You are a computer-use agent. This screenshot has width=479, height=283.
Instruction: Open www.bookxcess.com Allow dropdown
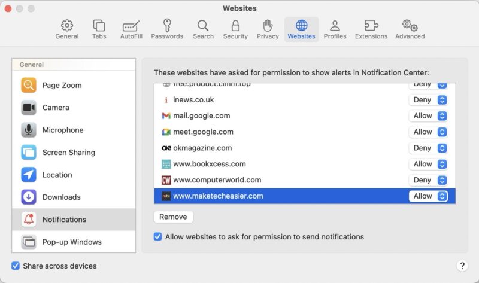pos(428,164)
